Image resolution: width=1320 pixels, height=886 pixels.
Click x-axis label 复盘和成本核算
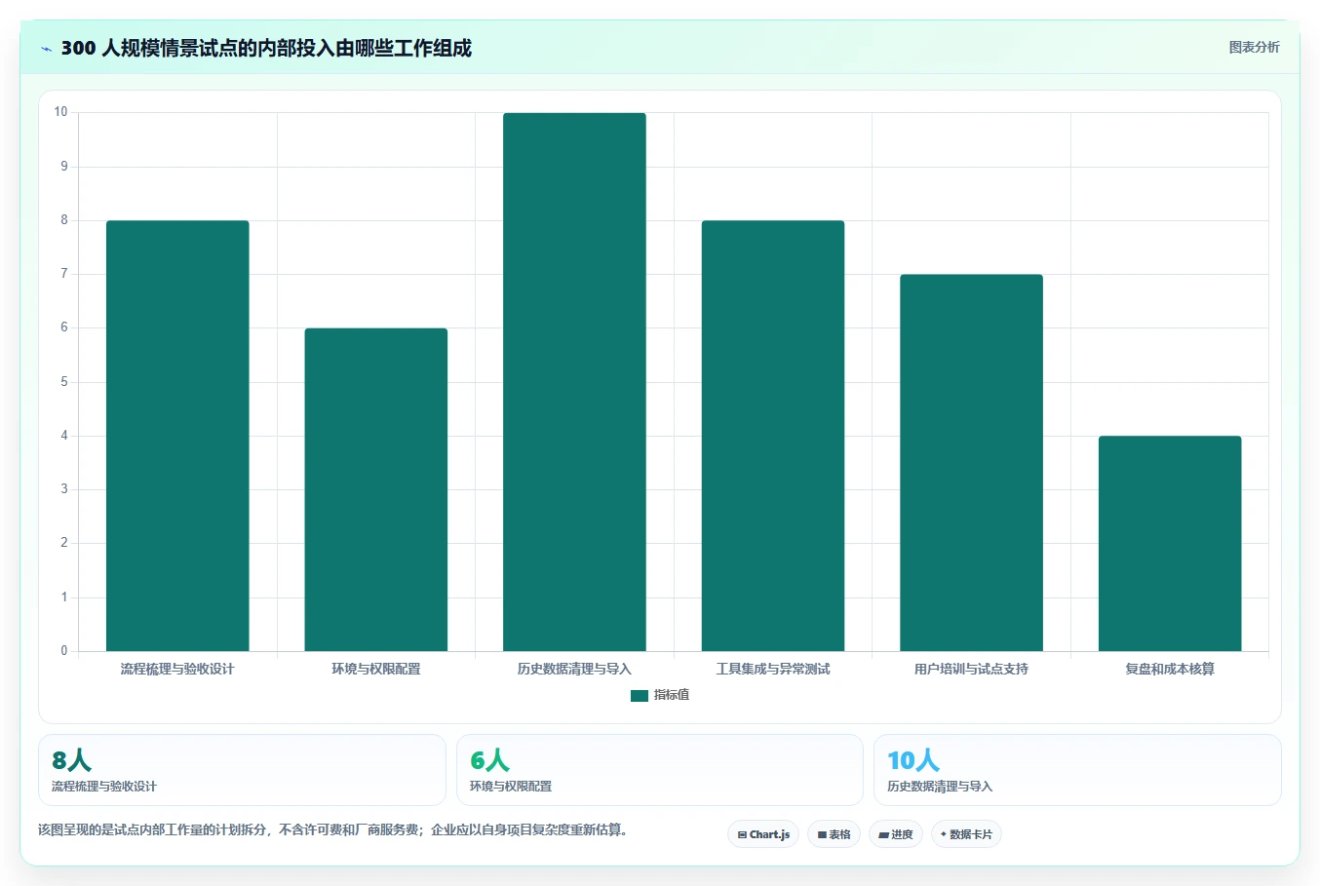1170,669
